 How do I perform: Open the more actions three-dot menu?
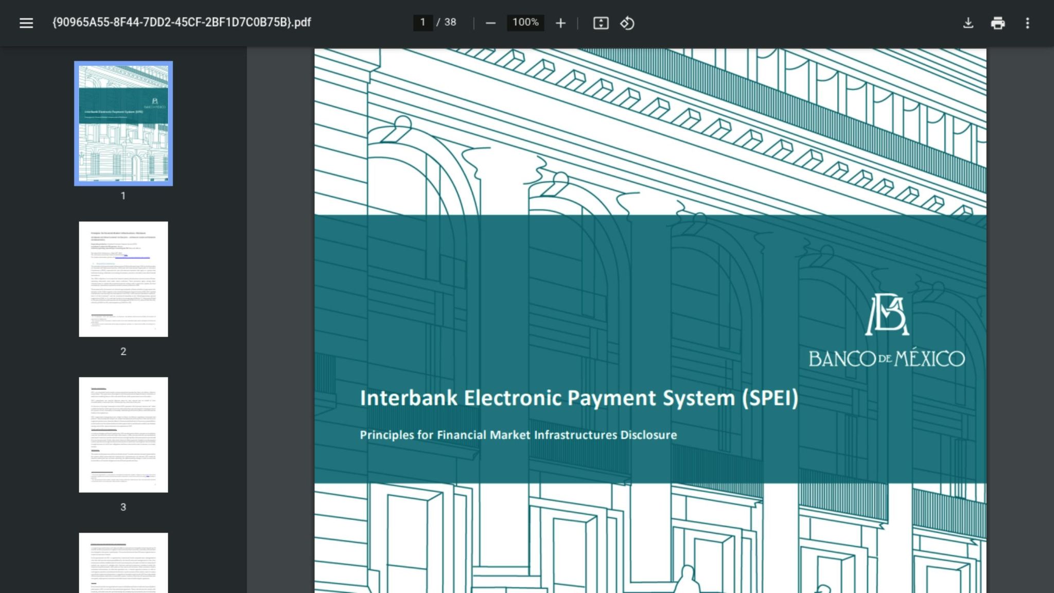coord(1027,23)
